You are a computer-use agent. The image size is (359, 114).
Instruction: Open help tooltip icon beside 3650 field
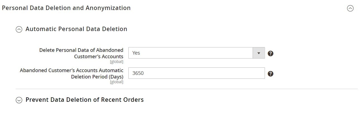click(270, 74)
